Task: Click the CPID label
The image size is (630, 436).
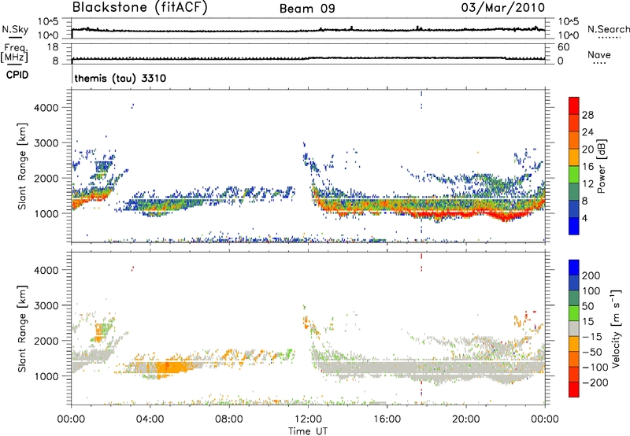Action: pyautogui.click(x=17, y=75)
